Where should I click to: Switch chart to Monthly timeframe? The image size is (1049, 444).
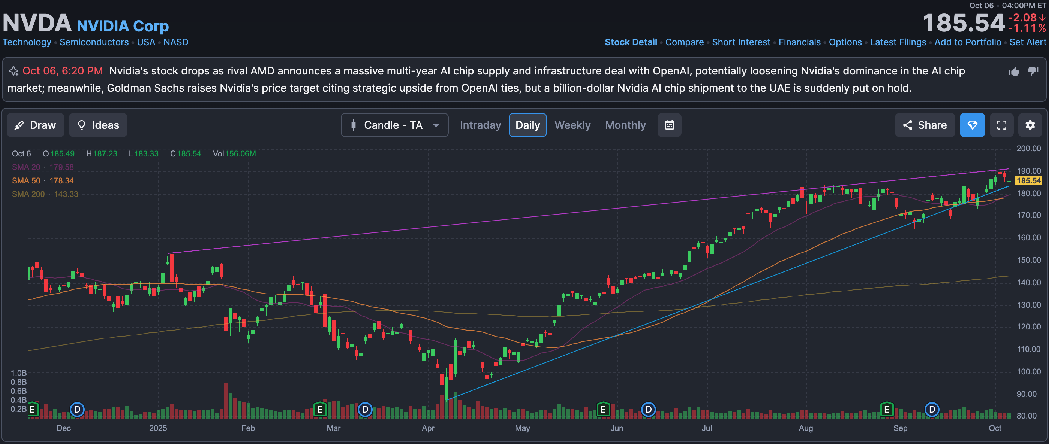(x=625, y=125)
